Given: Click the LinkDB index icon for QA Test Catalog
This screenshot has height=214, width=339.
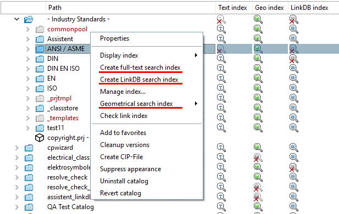Looking at the screenshot, I should click(x=293, y=207).
